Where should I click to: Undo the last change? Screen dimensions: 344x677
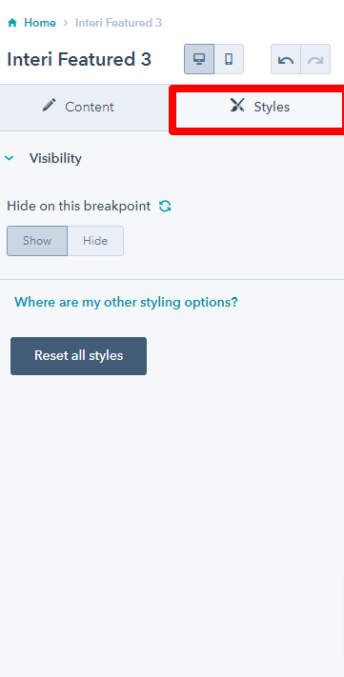click(x=286, y=59)
